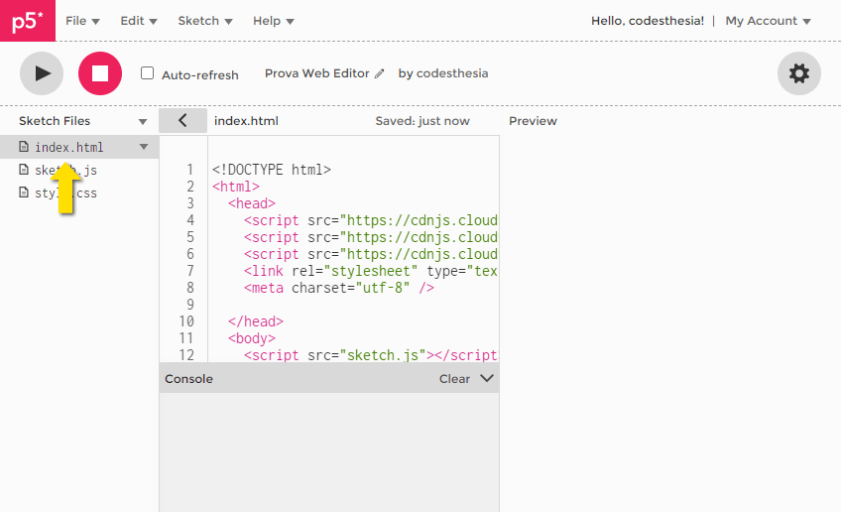
Task: Open the codesthesia author link
Action: pos(452,73)
